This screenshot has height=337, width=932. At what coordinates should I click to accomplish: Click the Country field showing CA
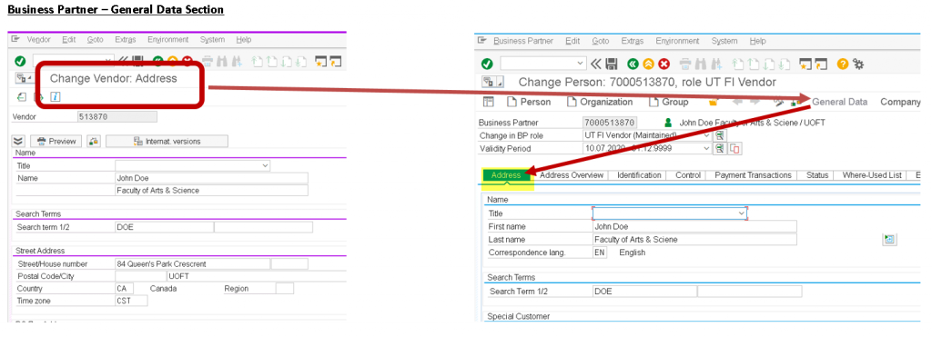tap(124, 288)
